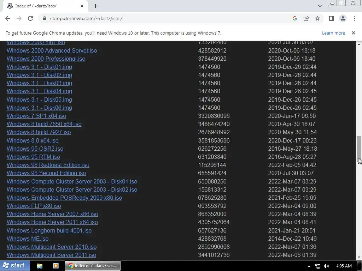The height and width of the screenshot is (271, 362).
Task: Download Windows 2000 Professional.iso
Action: (x=46, y=59)
